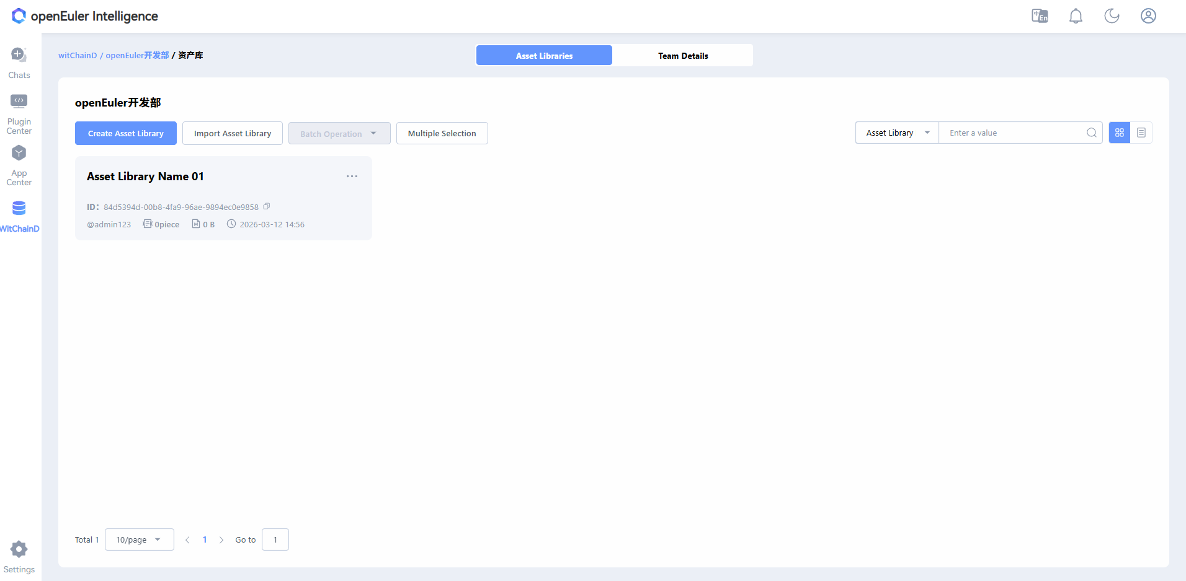Copy the asset library ID
The image size is (1186, 581).
tap(267, 206)
